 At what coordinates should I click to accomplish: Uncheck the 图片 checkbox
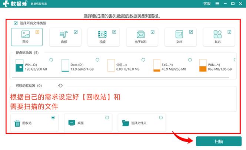37,32
